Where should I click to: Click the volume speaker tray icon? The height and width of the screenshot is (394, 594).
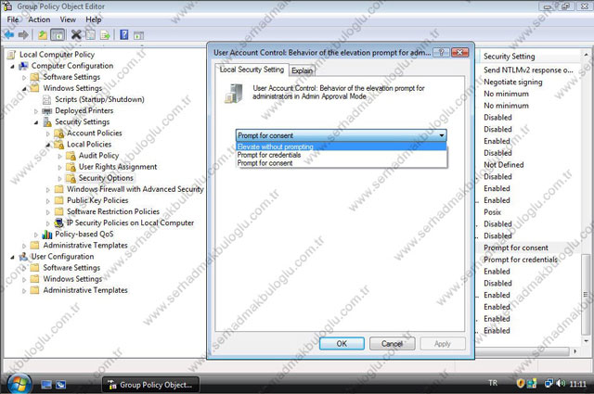click(561, 384)
